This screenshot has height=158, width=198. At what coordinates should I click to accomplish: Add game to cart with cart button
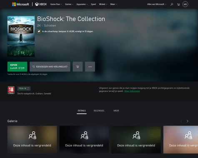tap(78, 67)
